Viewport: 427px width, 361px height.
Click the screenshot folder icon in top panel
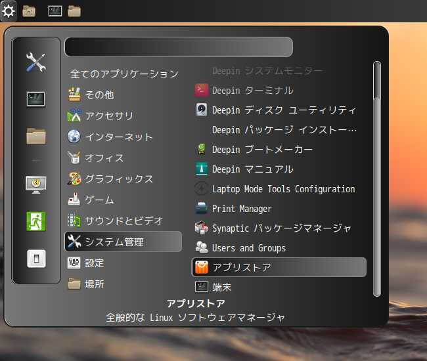coord(29,11)
